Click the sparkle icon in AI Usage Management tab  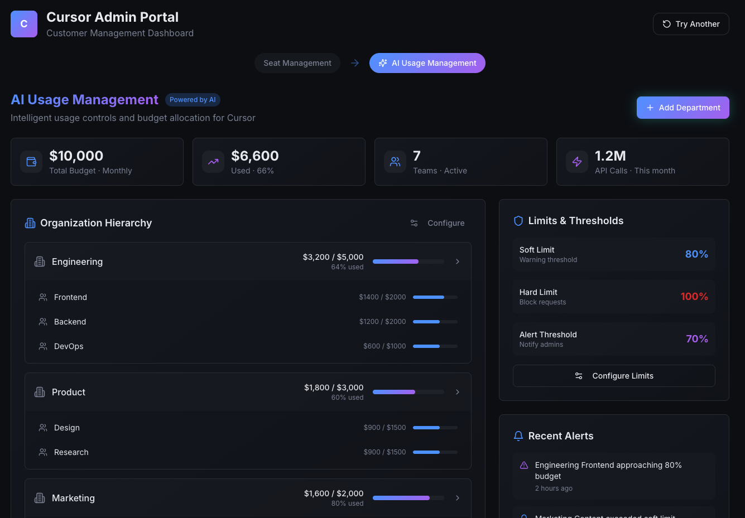tap(383, 63)
